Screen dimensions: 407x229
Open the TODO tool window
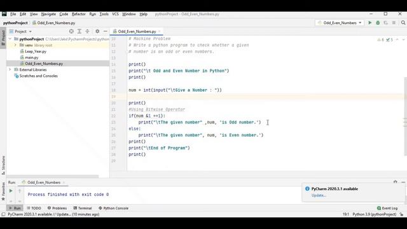coord(34,208)
